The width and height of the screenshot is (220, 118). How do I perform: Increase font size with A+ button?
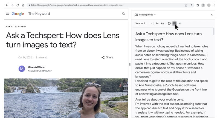(x=162, y=23)
